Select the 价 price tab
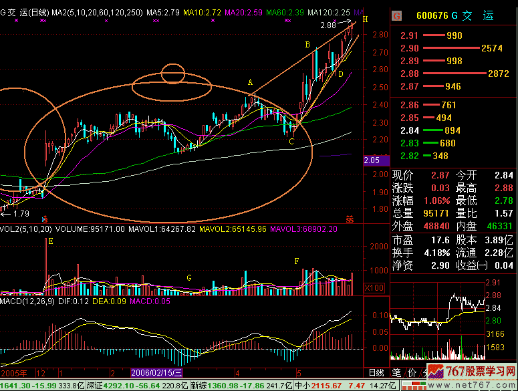518x391 pixels. (411, 372)
